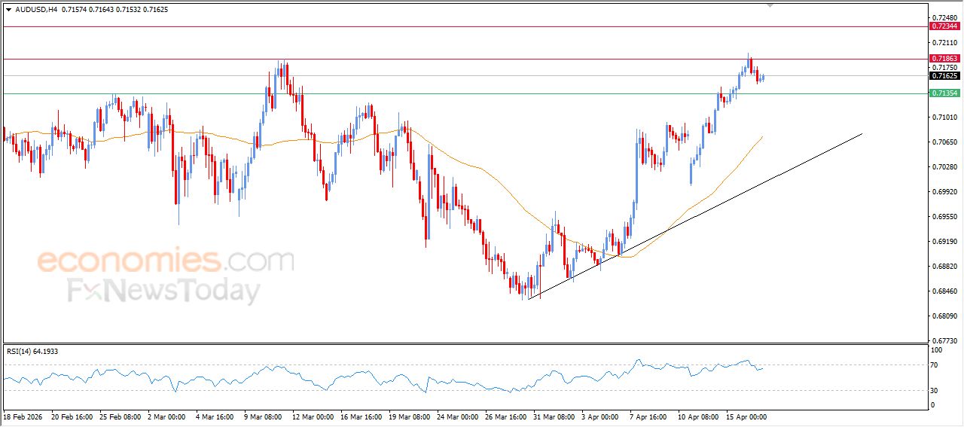Image resolution: width=964 pixels, height=427 pixels.
Task: Click the 0.71863 red price label
Action: click(944, 59)
